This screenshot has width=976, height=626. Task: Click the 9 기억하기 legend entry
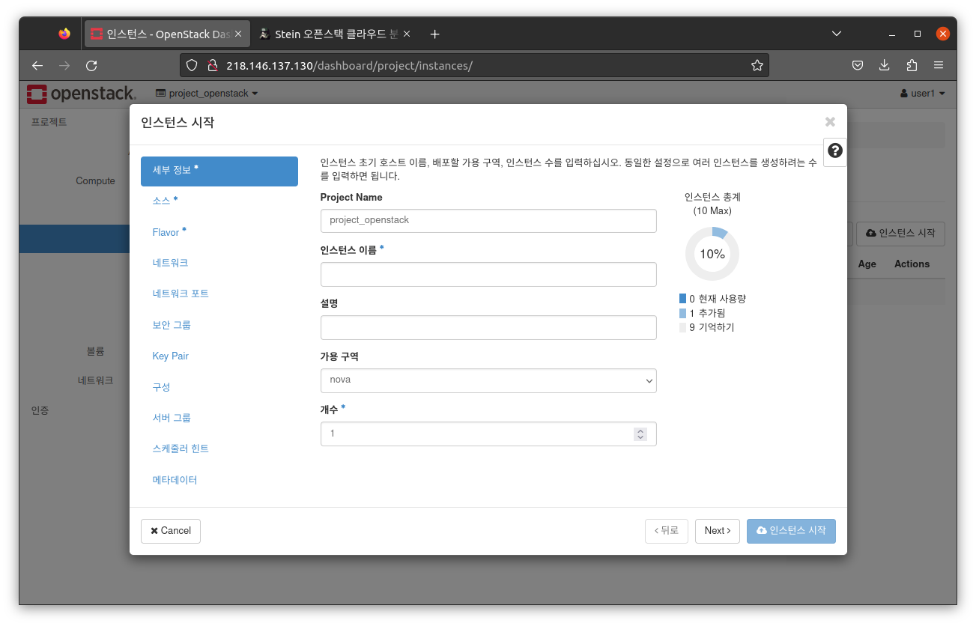pyautogui.click(x=706, y=327)
